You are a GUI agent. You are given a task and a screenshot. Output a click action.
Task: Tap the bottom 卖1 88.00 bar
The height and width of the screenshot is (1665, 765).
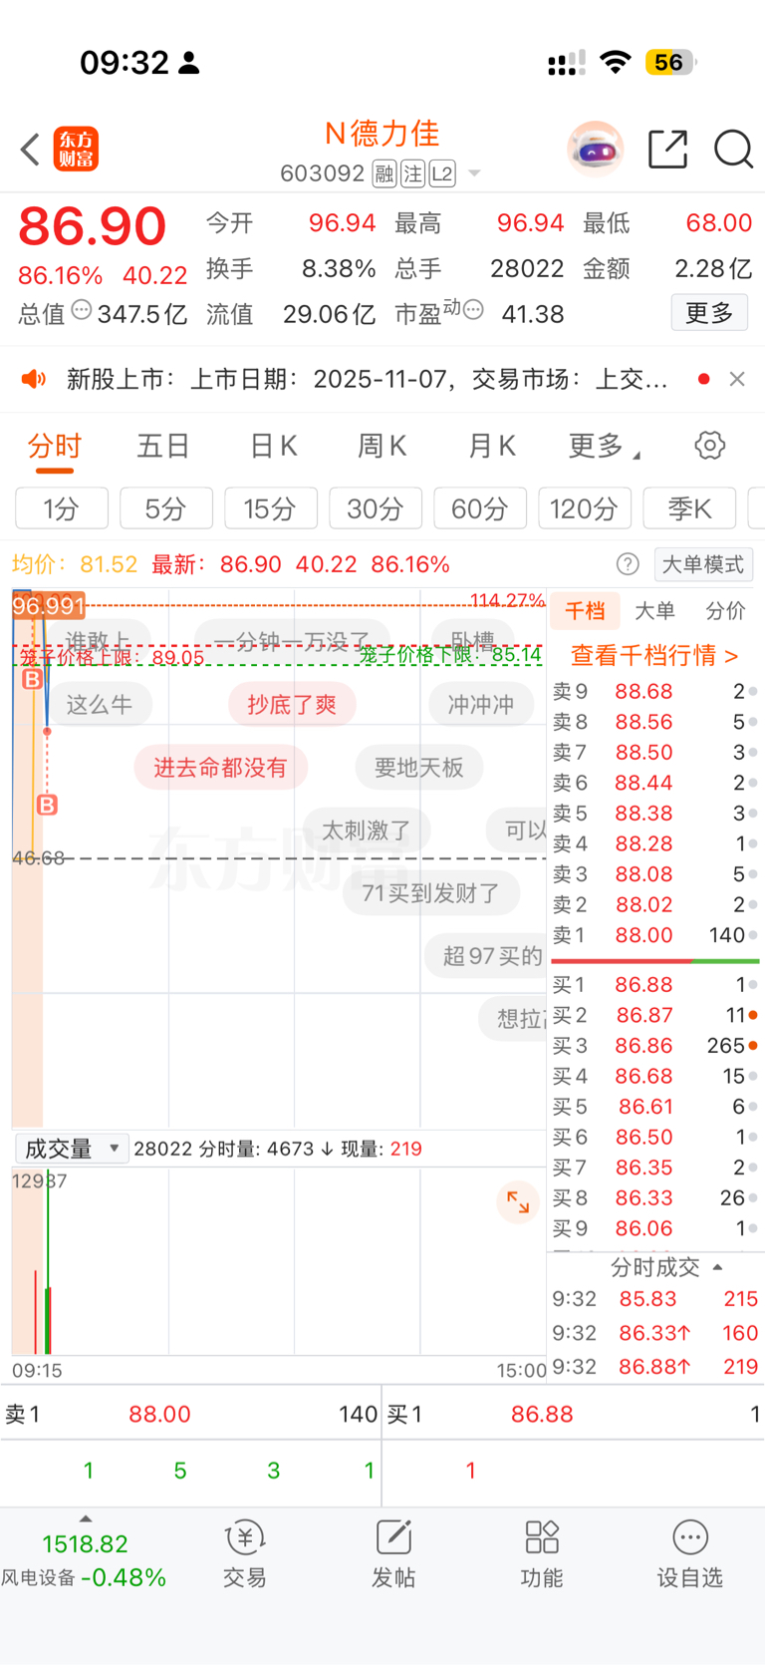pos(190,1414)
